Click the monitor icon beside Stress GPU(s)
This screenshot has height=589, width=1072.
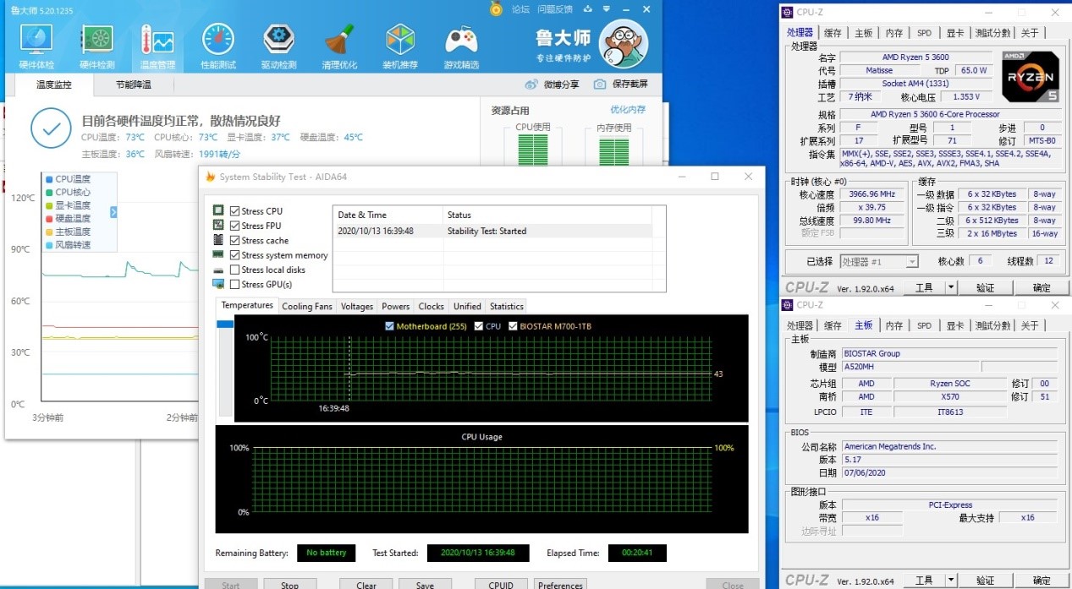[218, 284]
